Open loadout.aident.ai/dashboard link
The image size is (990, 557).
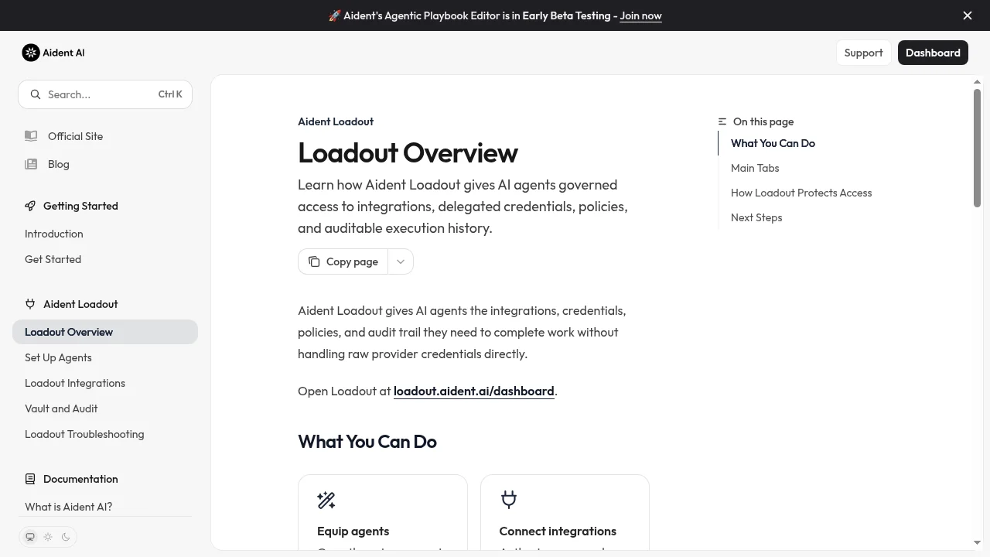[x=474, y=391]
